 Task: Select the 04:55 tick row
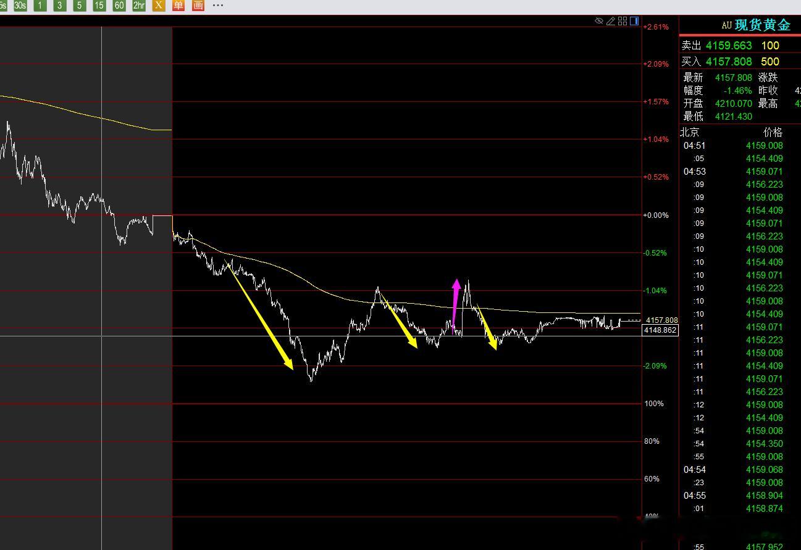click(x=740, y=496)
